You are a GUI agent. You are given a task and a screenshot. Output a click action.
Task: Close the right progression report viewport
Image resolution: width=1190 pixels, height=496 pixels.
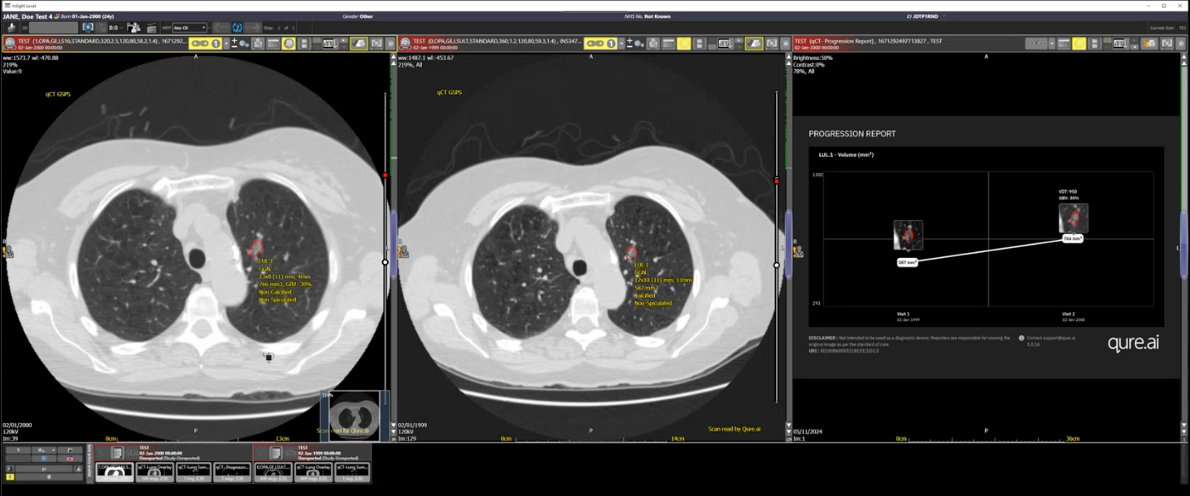pyautogui.click(x=1180, y=43)
